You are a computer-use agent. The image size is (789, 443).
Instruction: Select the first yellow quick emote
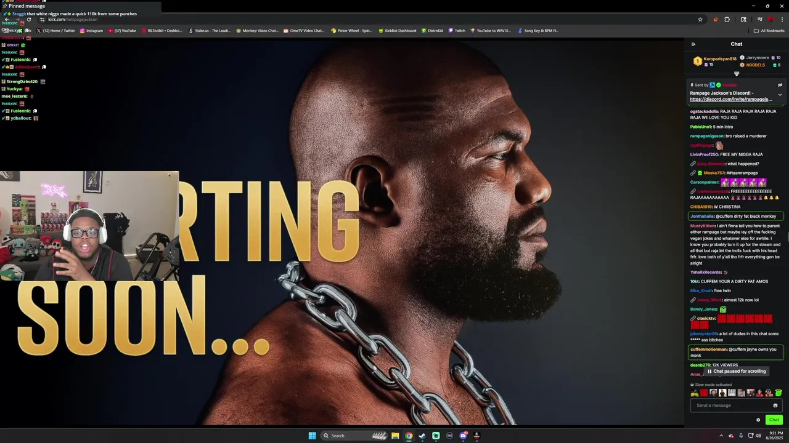pyautogui.click(x=695, y=393)
